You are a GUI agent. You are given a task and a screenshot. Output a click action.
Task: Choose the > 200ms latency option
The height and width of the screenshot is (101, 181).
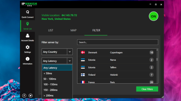[57, 95]
